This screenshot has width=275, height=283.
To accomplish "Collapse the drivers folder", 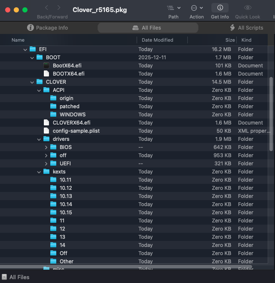I will click(x=39, y=139).
